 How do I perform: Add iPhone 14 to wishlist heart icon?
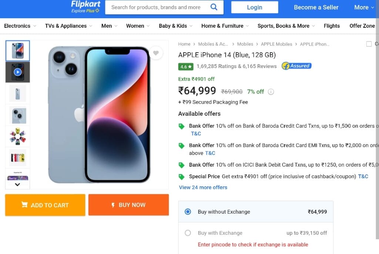point(156,53)
